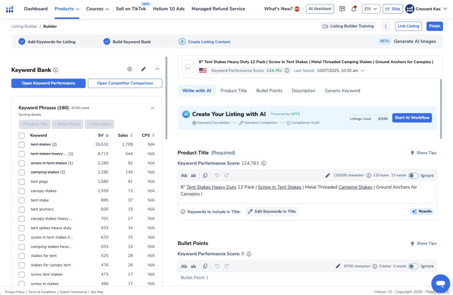This screenshot has height=295, width=453.
Task: Check the box for tent pegs keyword
Action: point(22,182)
